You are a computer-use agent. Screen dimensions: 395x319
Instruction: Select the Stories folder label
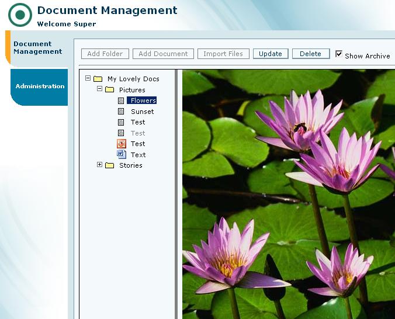coord(131,165)
